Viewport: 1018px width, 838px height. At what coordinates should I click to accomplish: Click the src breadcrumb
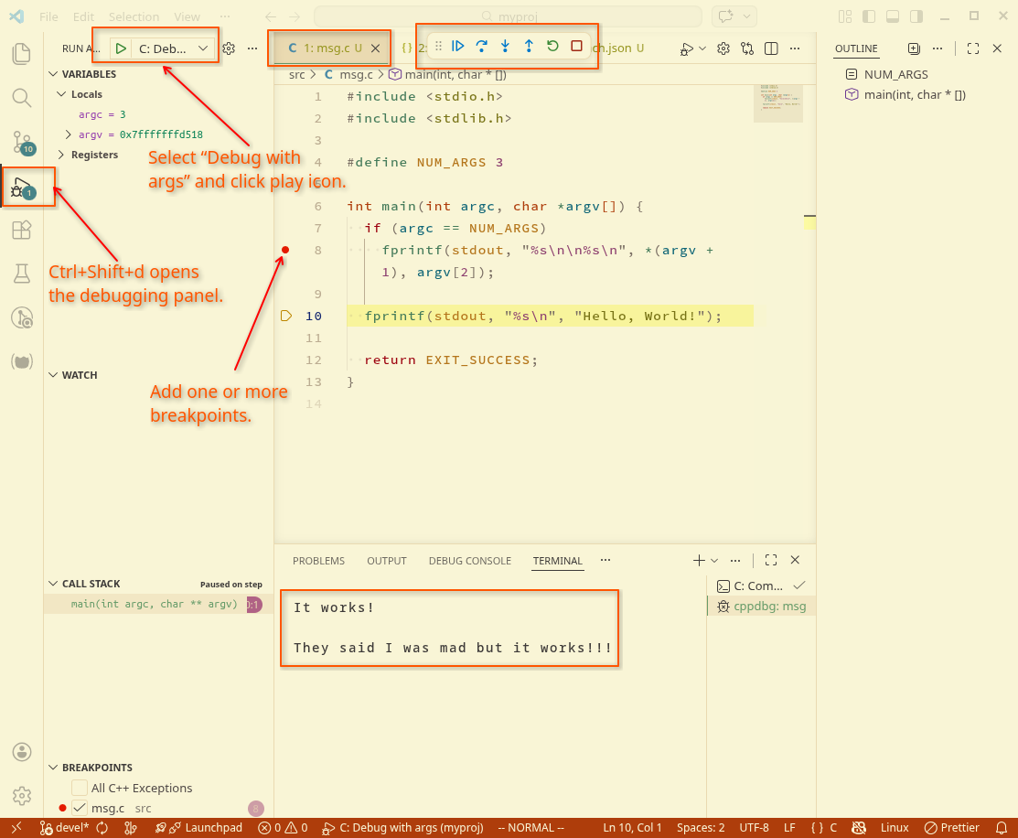296,75
